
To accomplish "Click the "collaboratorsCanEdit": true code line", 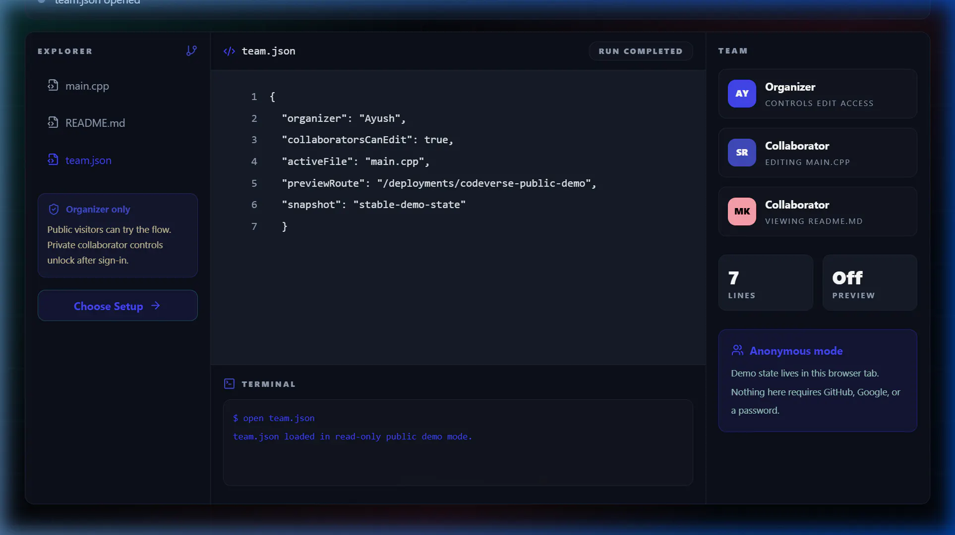I will (x=367, y=140).
